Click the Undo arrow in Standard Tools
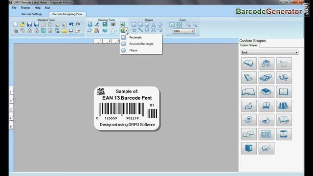313x176 pixels. click(x=71, y=24)
